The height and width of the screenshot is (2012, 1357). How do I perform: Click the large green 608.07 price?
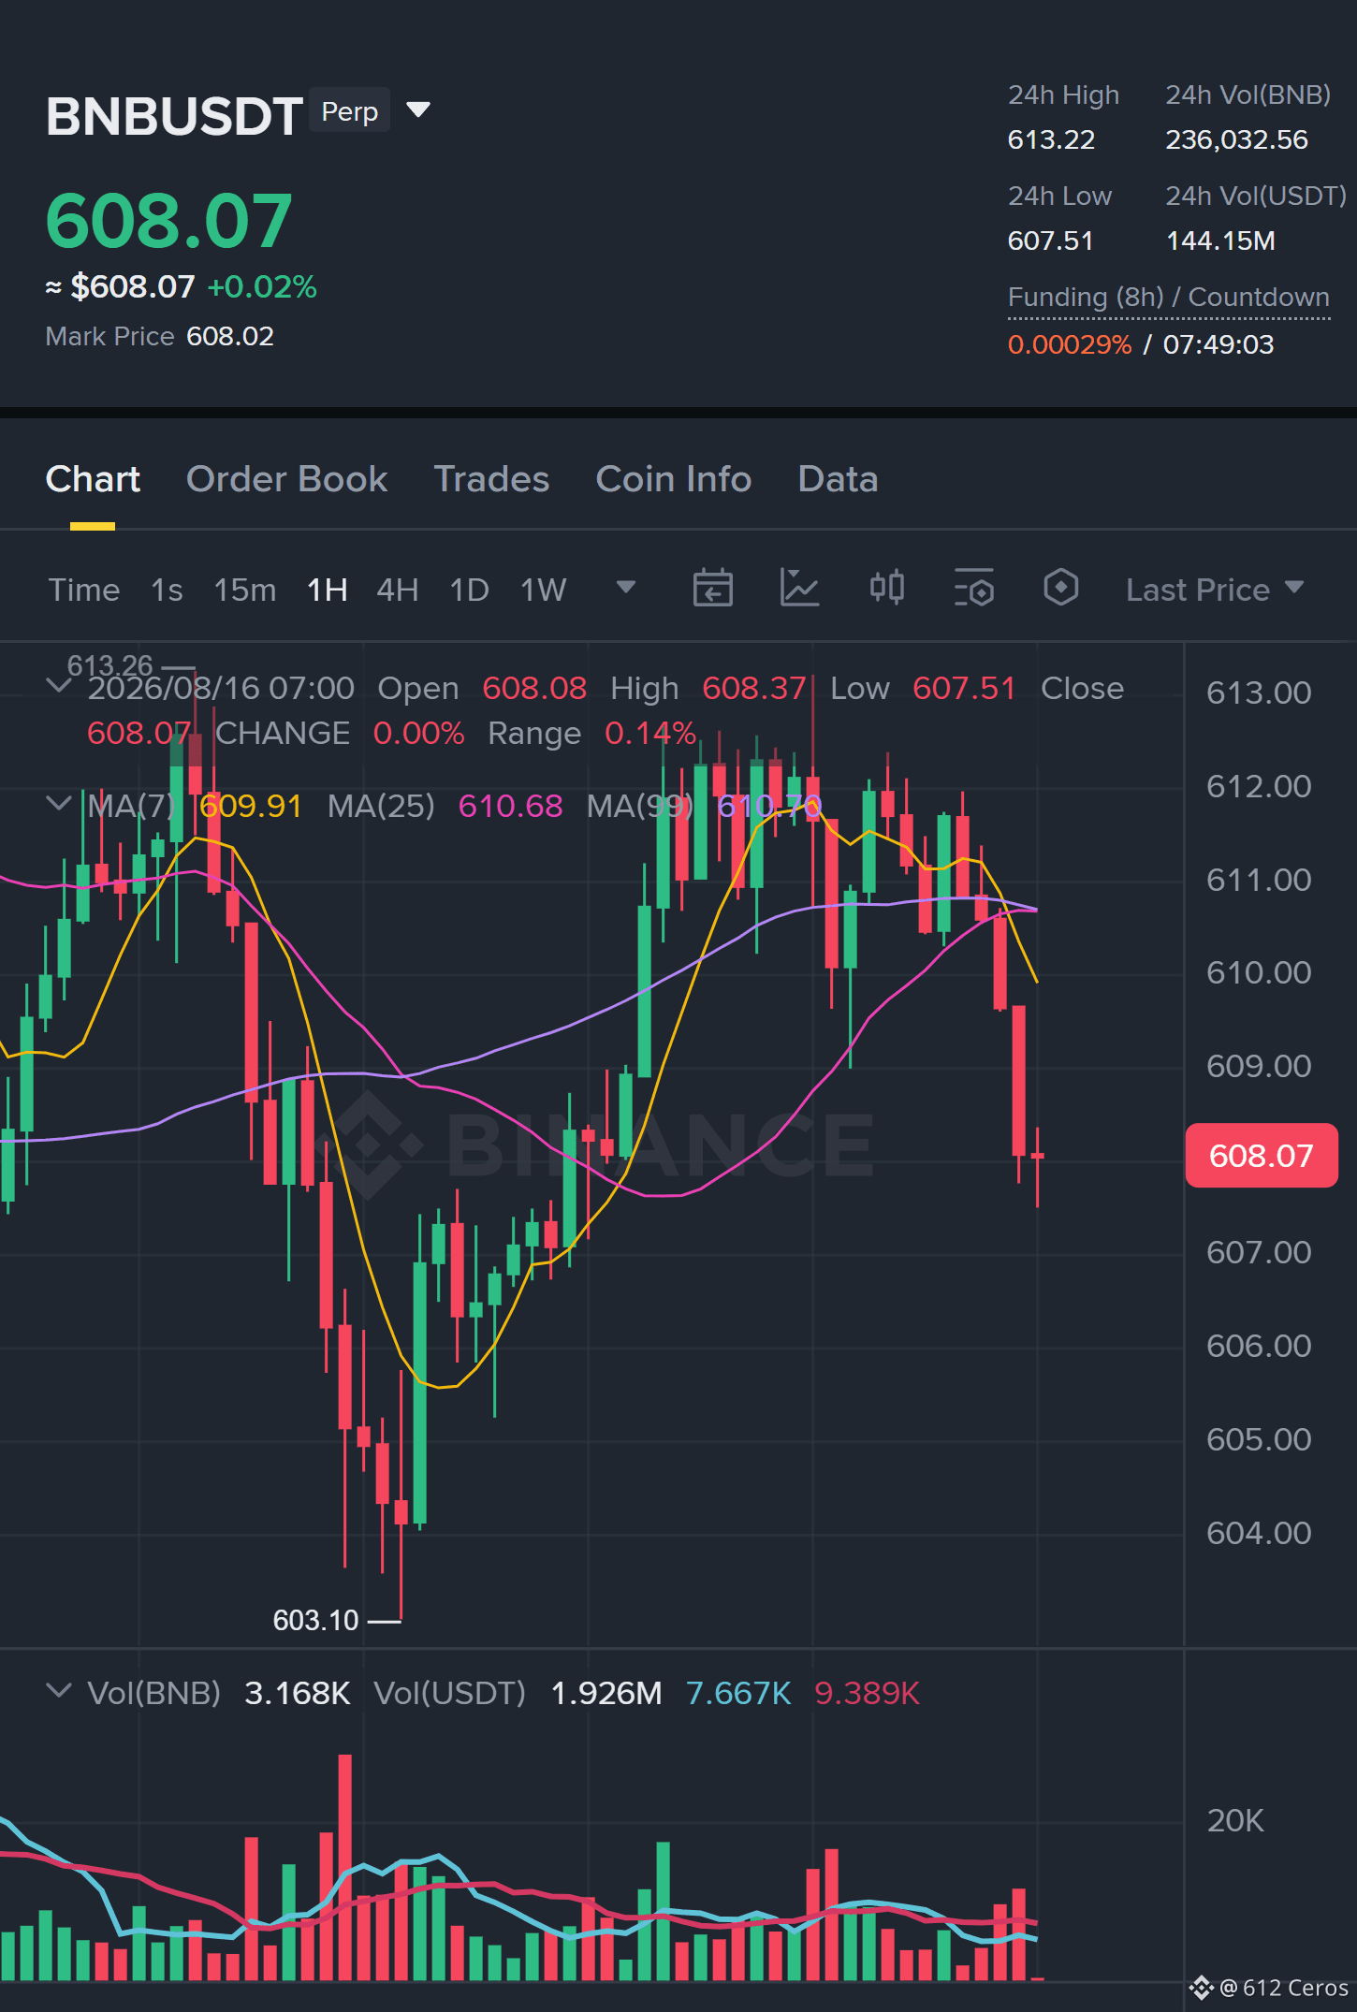(169, 221)
